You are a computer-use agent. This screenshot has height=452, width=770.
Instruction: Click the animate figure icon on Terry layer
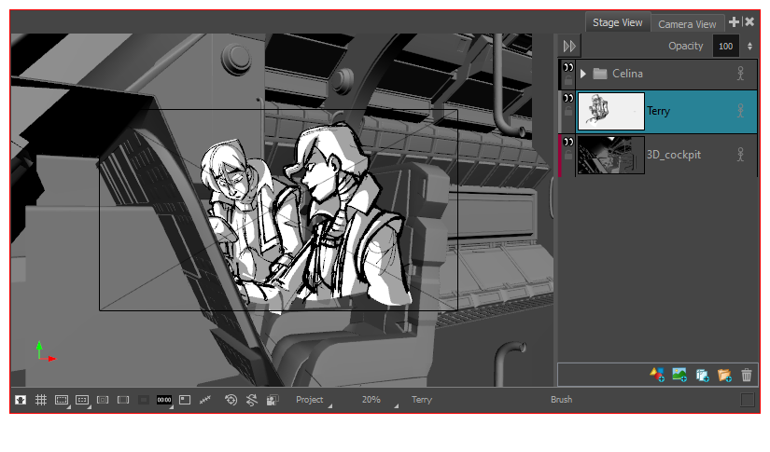(740, 111)
